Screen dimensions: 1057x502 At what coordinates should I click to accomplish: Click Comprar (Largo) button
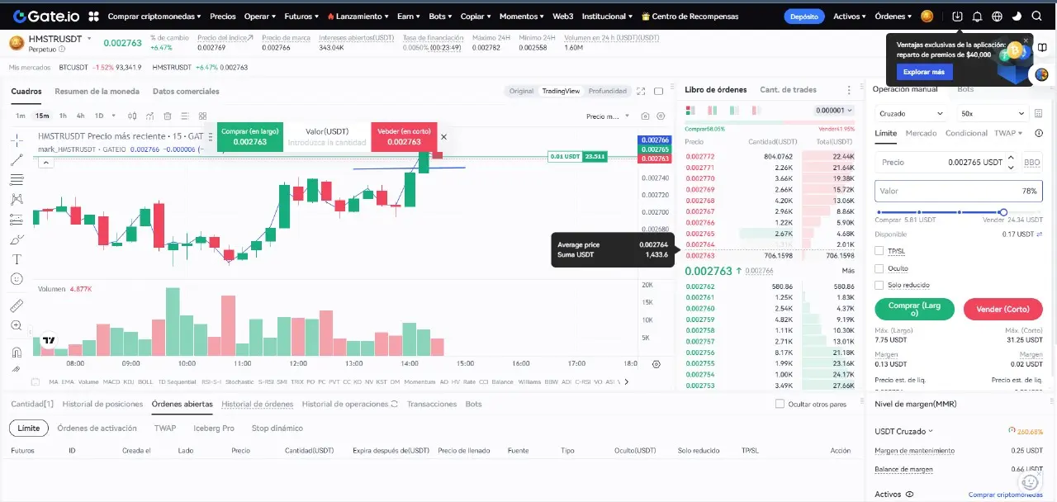coord(914,309)
